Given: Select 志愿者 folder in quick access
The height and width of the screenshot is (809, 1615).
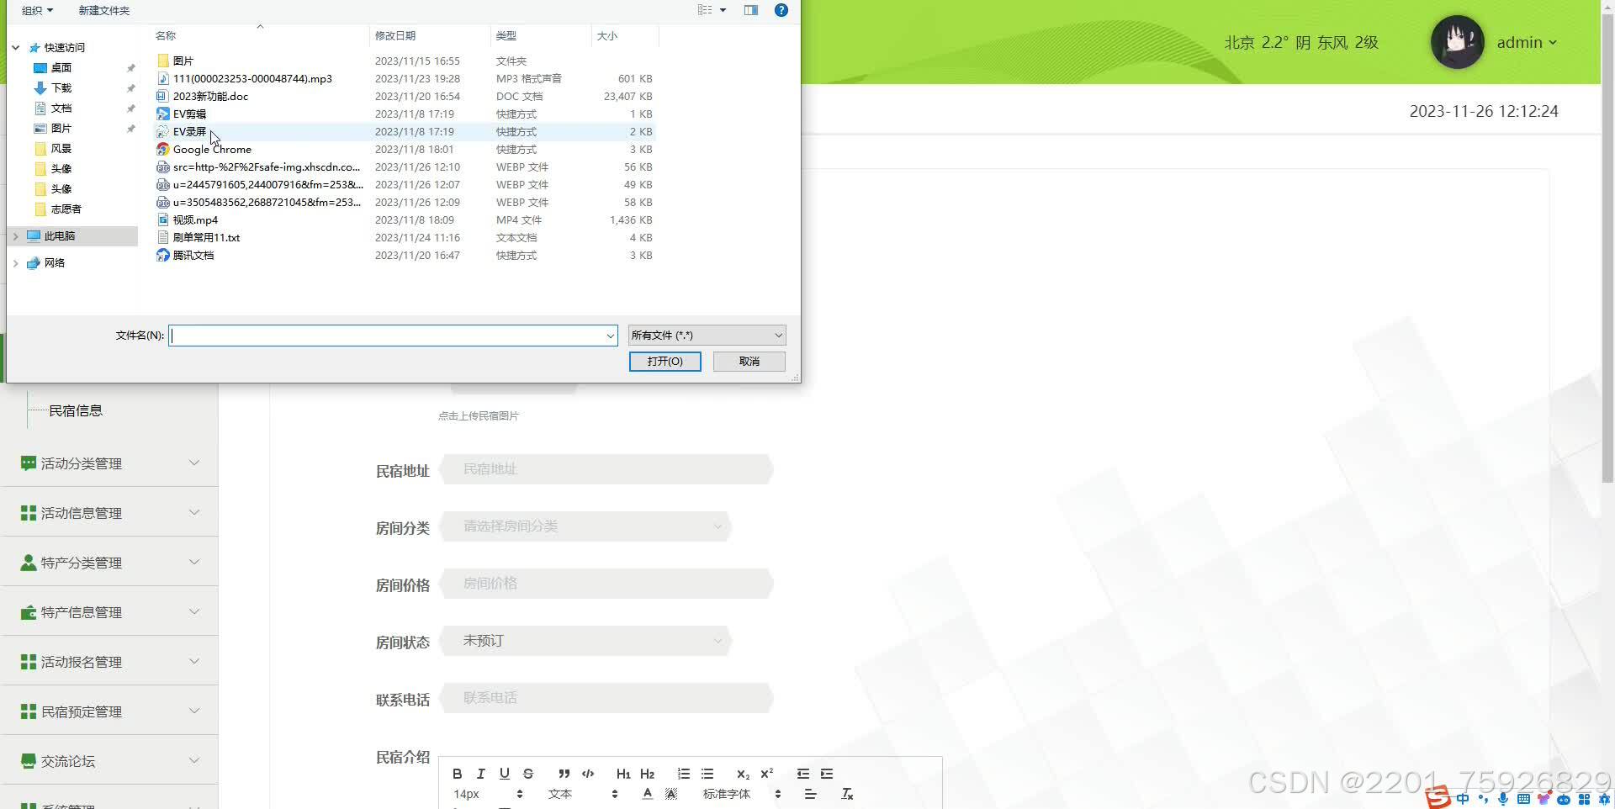Looking at the screenshot, I should (66, 209).
